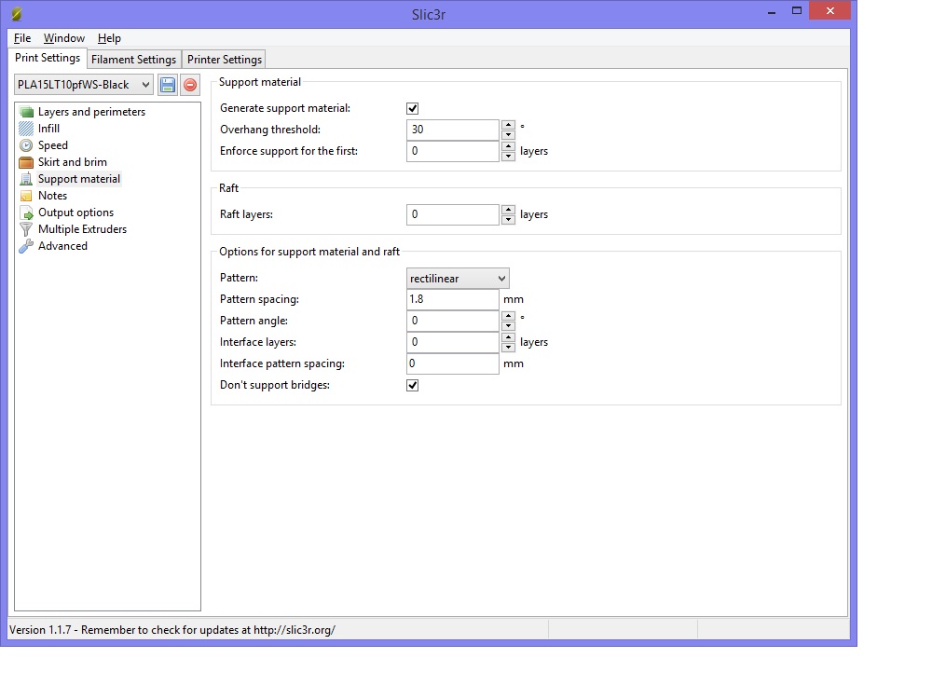The height and width of the screenshot is (699, 932).
Task: Go to Skirt and brim settings
Action: [x=72, y=162]
